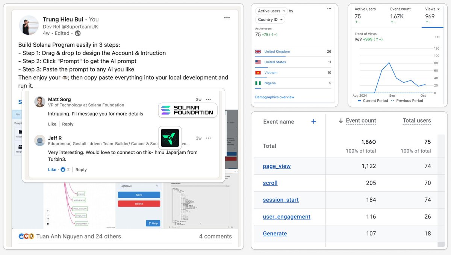Click Trung Hieu Bui's profile photo
Viewport: 451px width, 255px height.
[29, 25]
